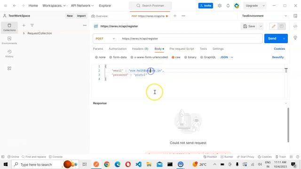Switch to the request Settings tab
301x169 pixels.
point(218,49)
